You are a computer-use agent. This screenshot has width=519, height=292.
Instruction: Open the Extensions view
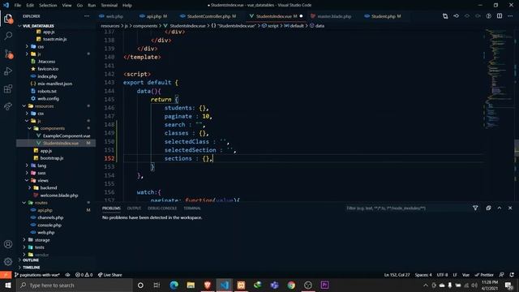click(8, 88)
